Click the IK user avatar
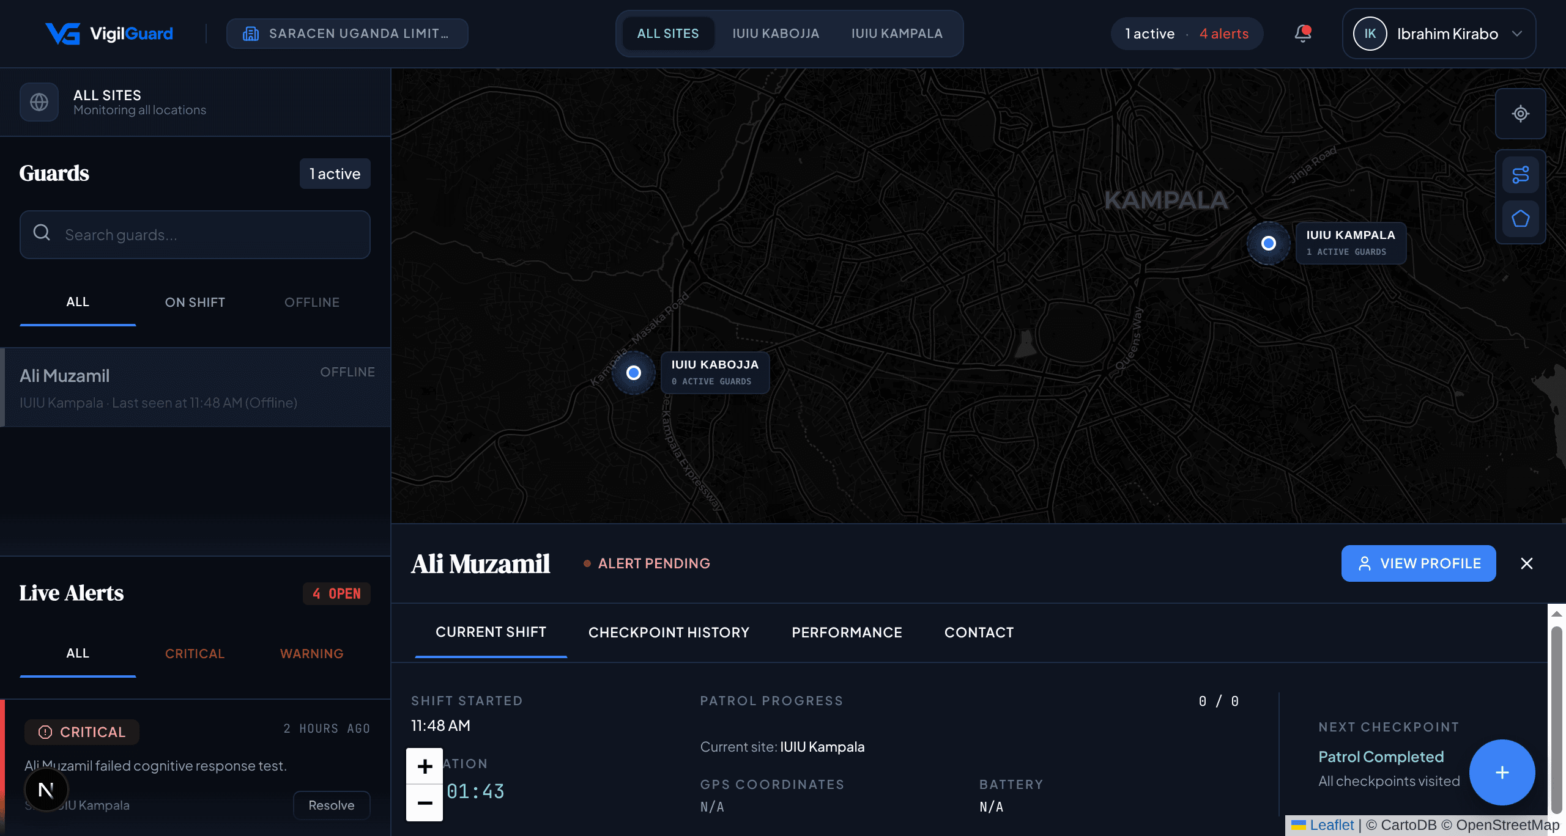This screenshot has height=836, width=1566. (x=1370, y=34)
